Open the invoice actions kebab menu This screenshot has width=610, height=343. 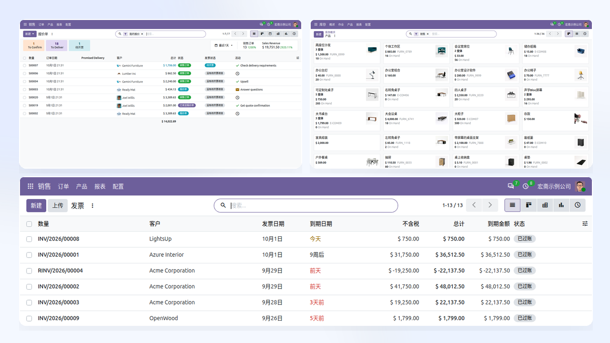pyautogui.click(x=92, y=206)
